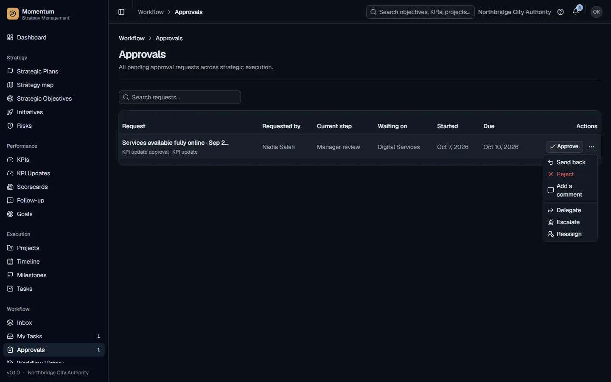The width and height of the screenshot is (611, 382).
Task: Open the Strategy map
Action: [54, 85]
